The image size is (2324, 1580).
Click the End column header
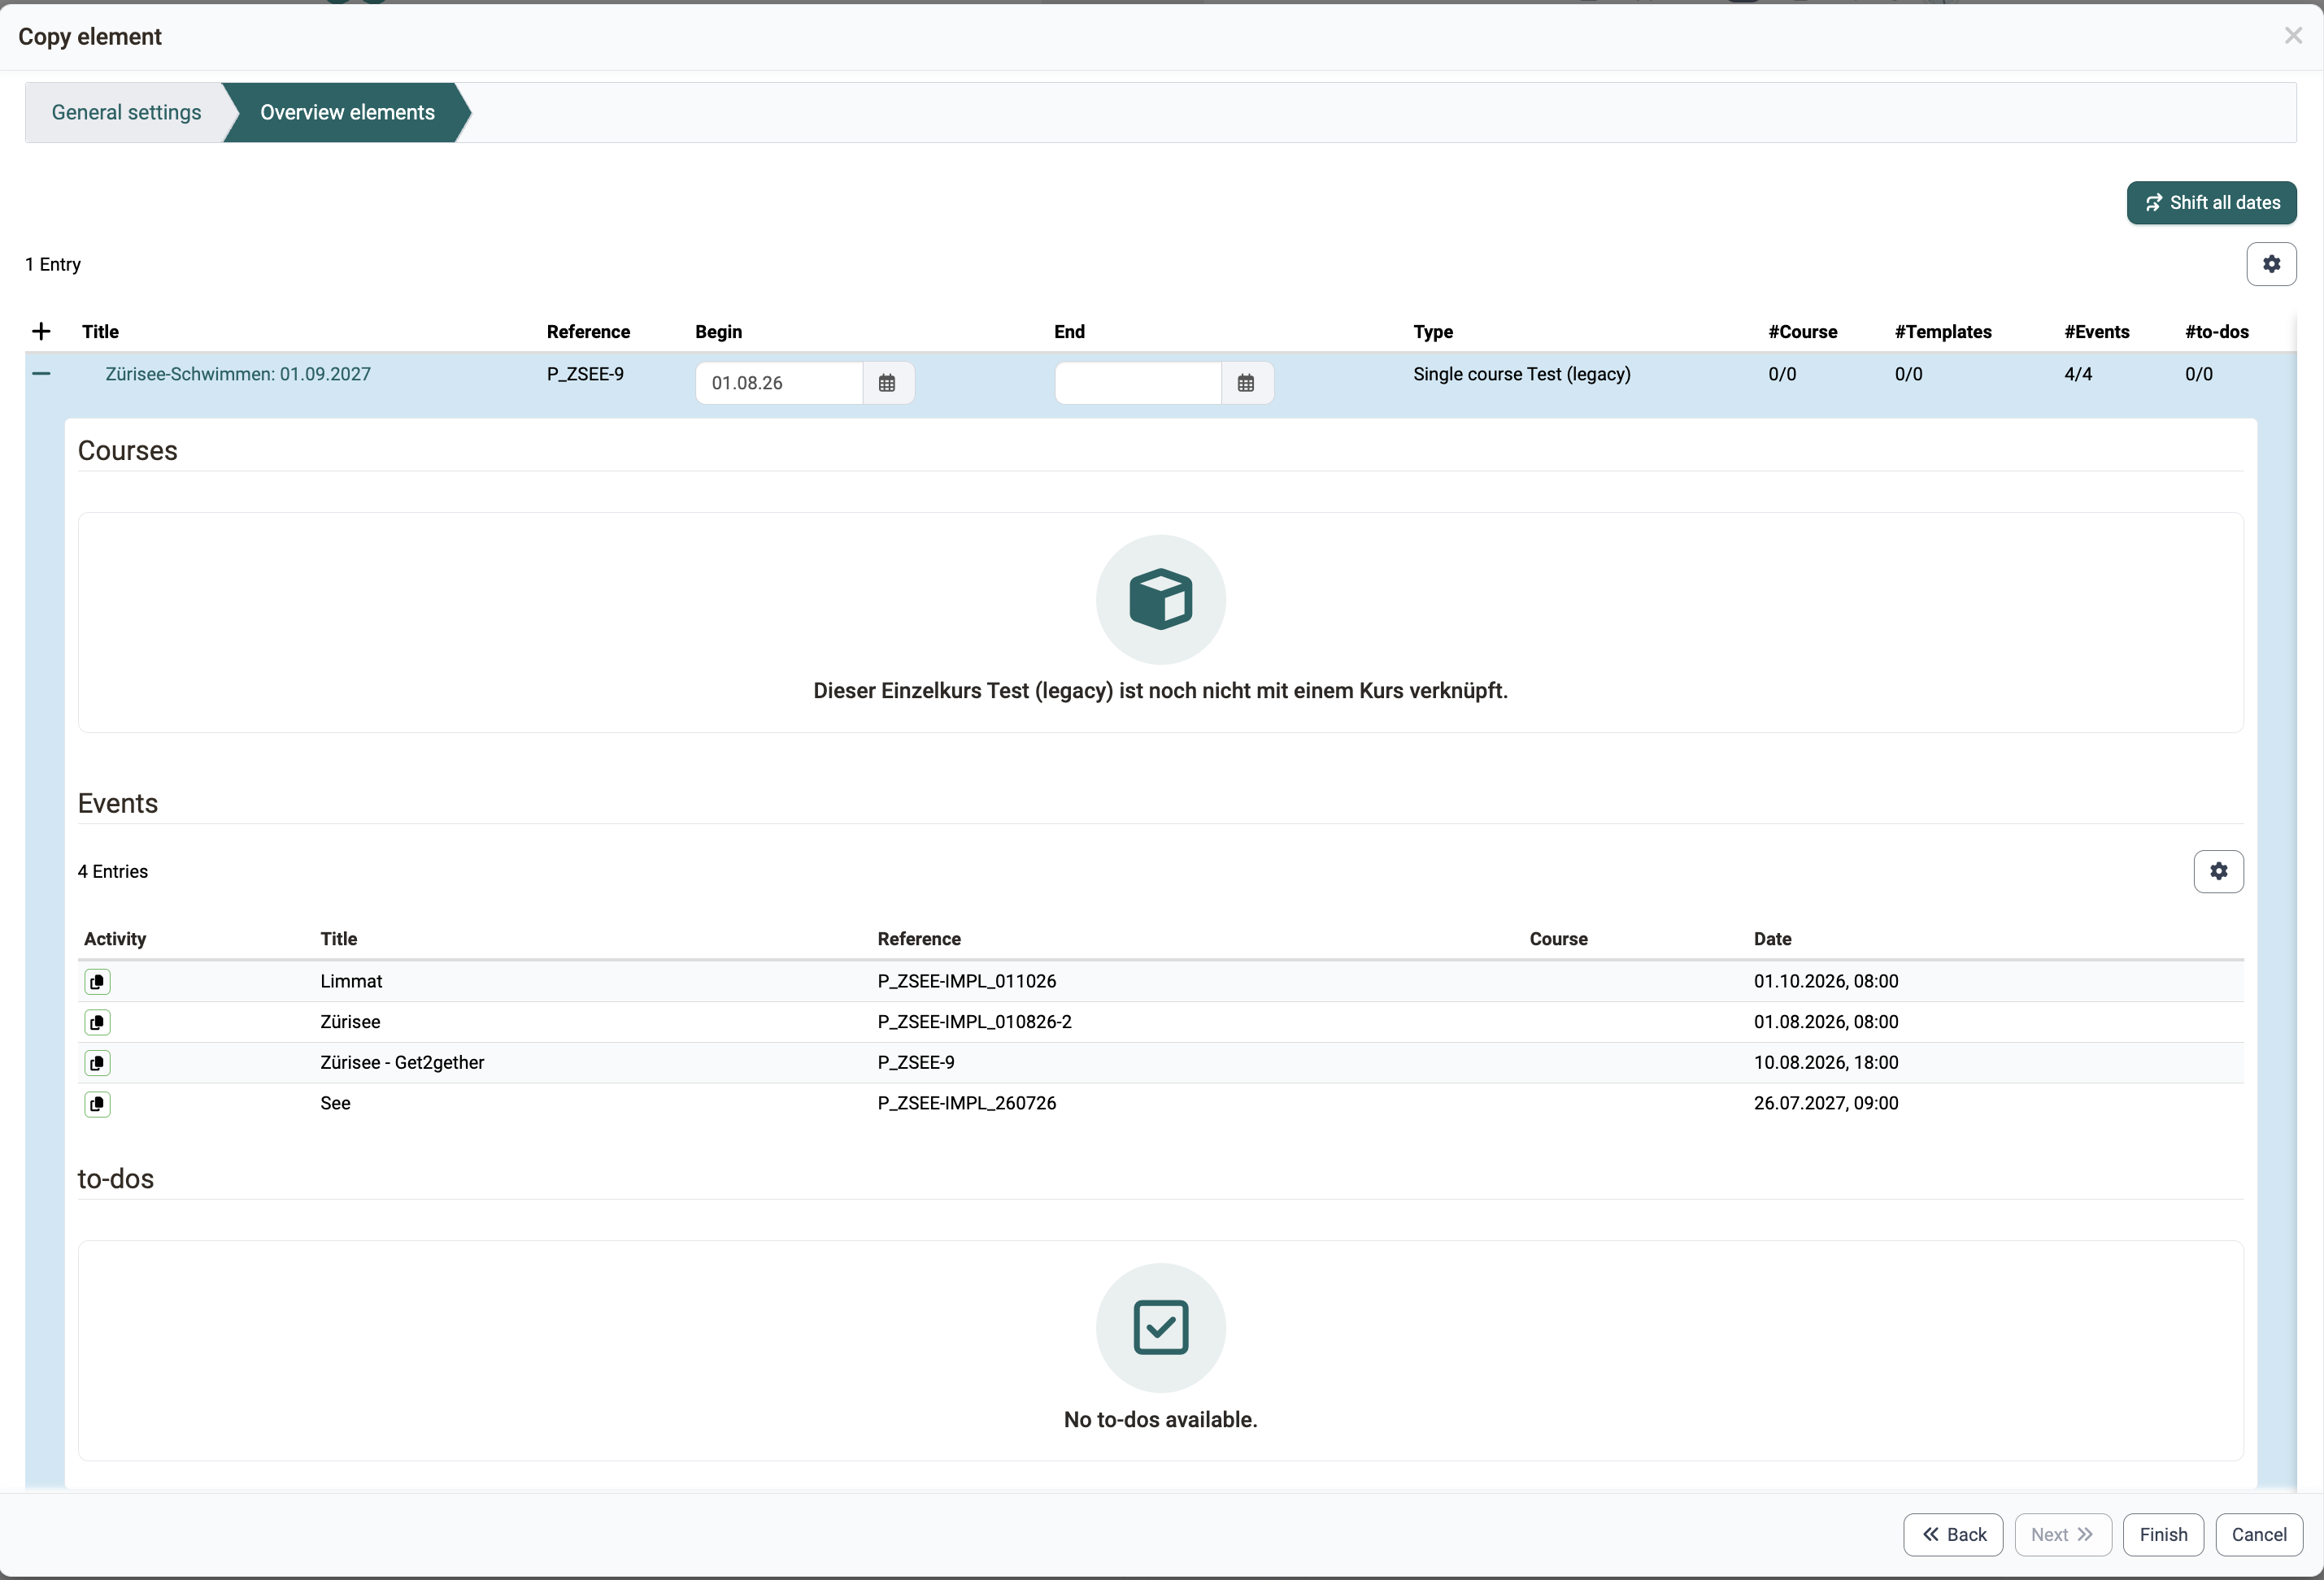[1069, 332]
